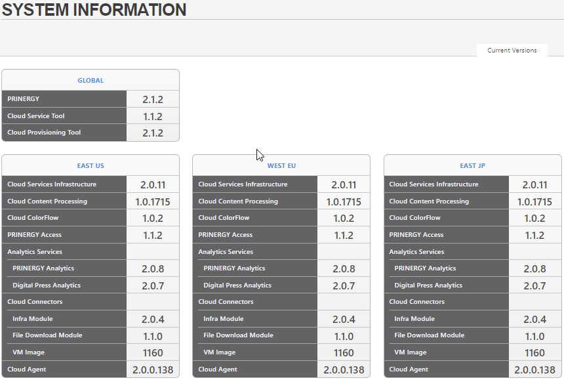Viewport: 564px width, 380px height.
Task: Click WEST EU PRINERGY Analytics version 2.0.8
Action: click(x=344, y=269)
